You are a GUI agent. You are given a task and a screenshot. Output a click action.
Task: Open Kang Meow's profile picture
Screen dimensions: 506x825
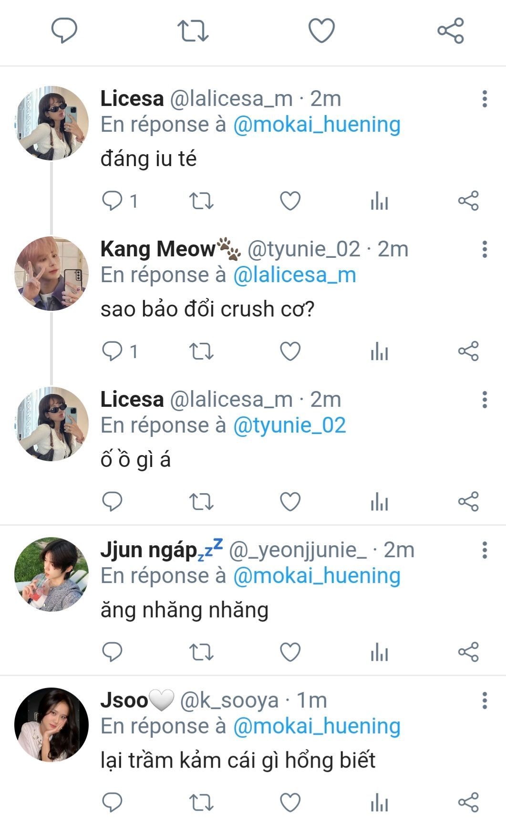click(x=52, y=274)
